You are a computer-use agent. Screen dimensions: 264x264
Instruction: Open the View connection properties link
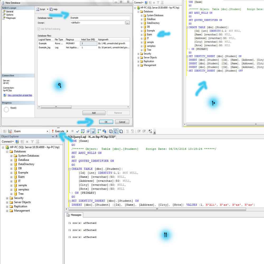[20, 95]
